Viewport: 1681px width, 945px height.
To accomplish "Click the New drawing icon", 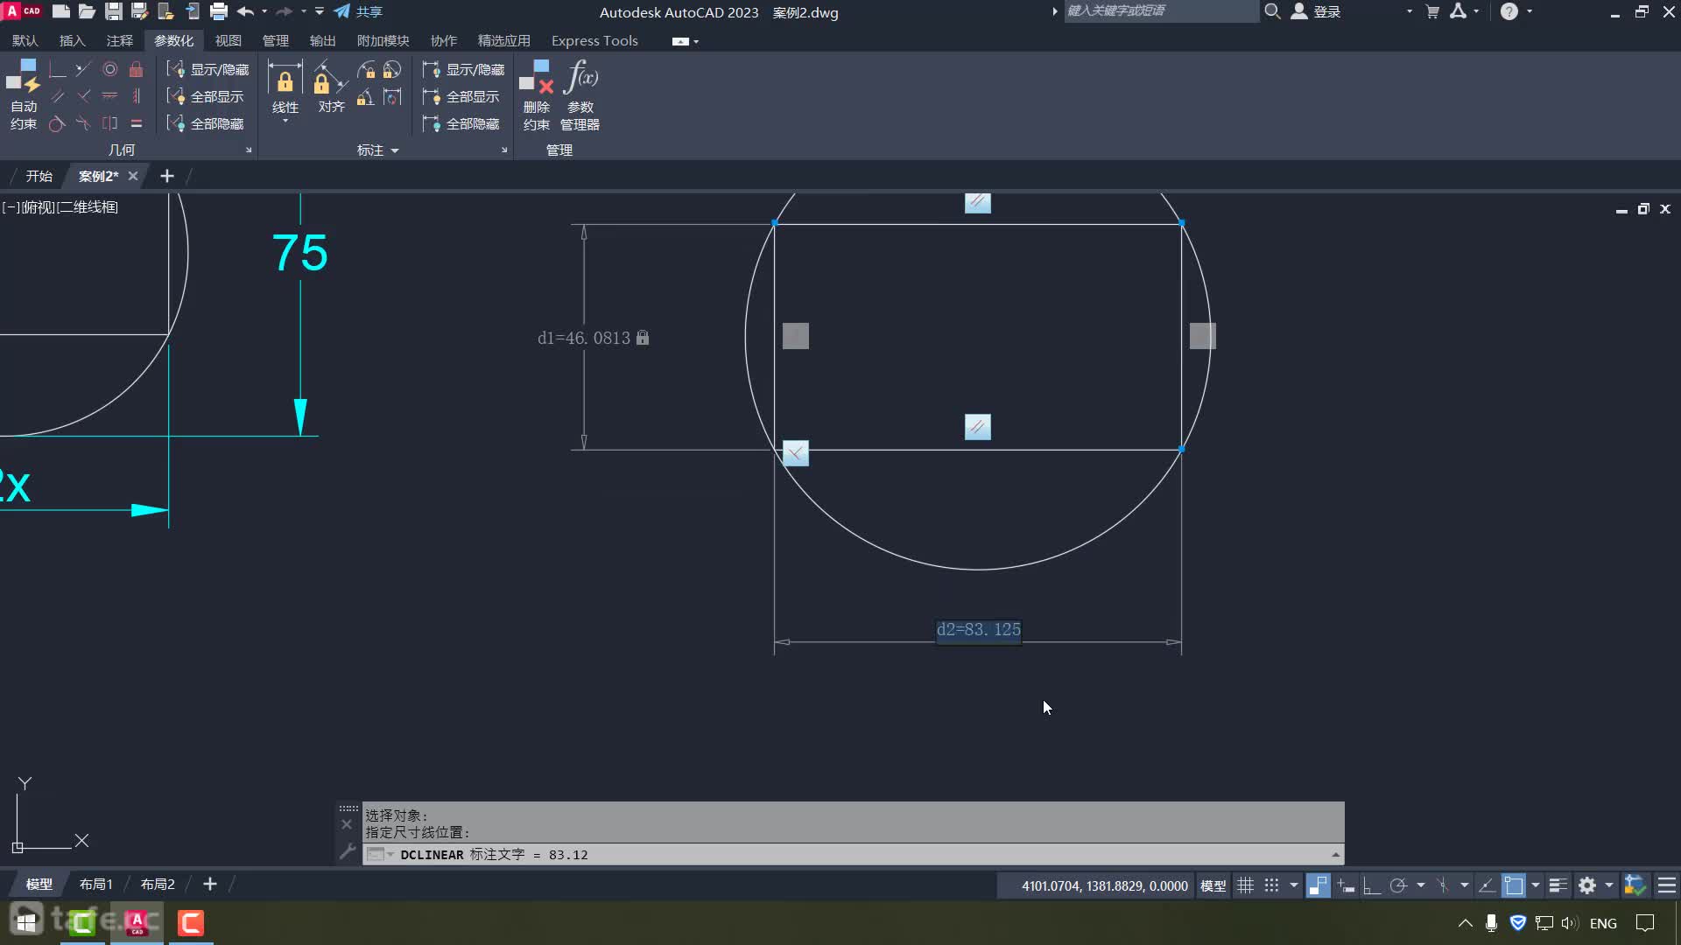I will [60, 11].
